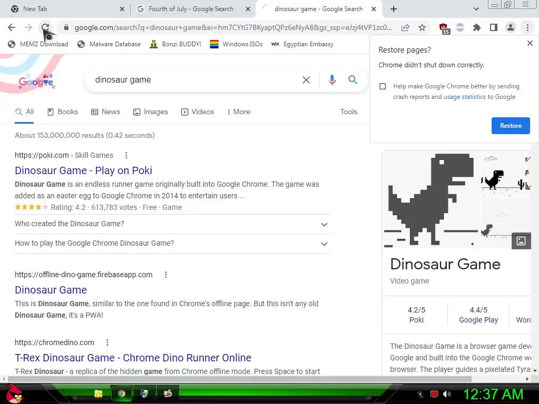
Task: Dismiss the Restore pages popup
Action: [x=530, y=43]
